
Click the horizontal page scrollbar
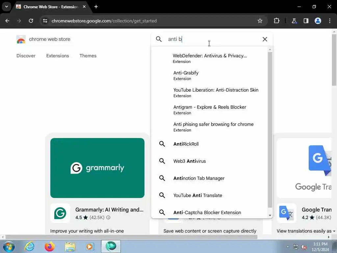(x=132, y=237)
